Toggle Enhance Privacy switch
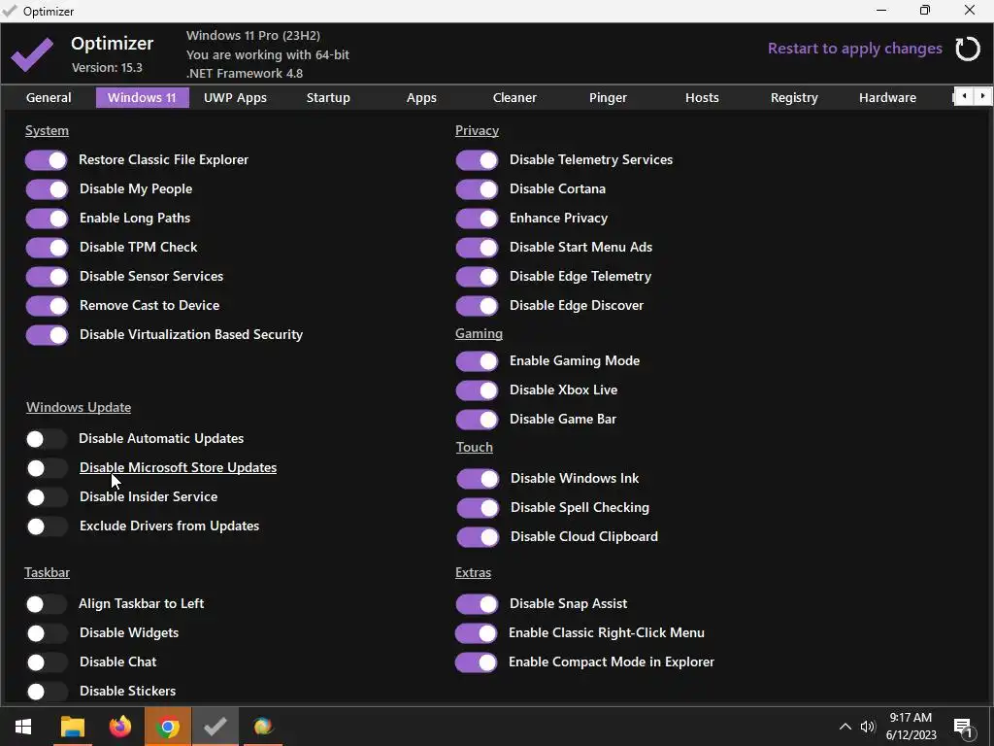The height and width of the screenshot is (746, 994). pos(477,219)
